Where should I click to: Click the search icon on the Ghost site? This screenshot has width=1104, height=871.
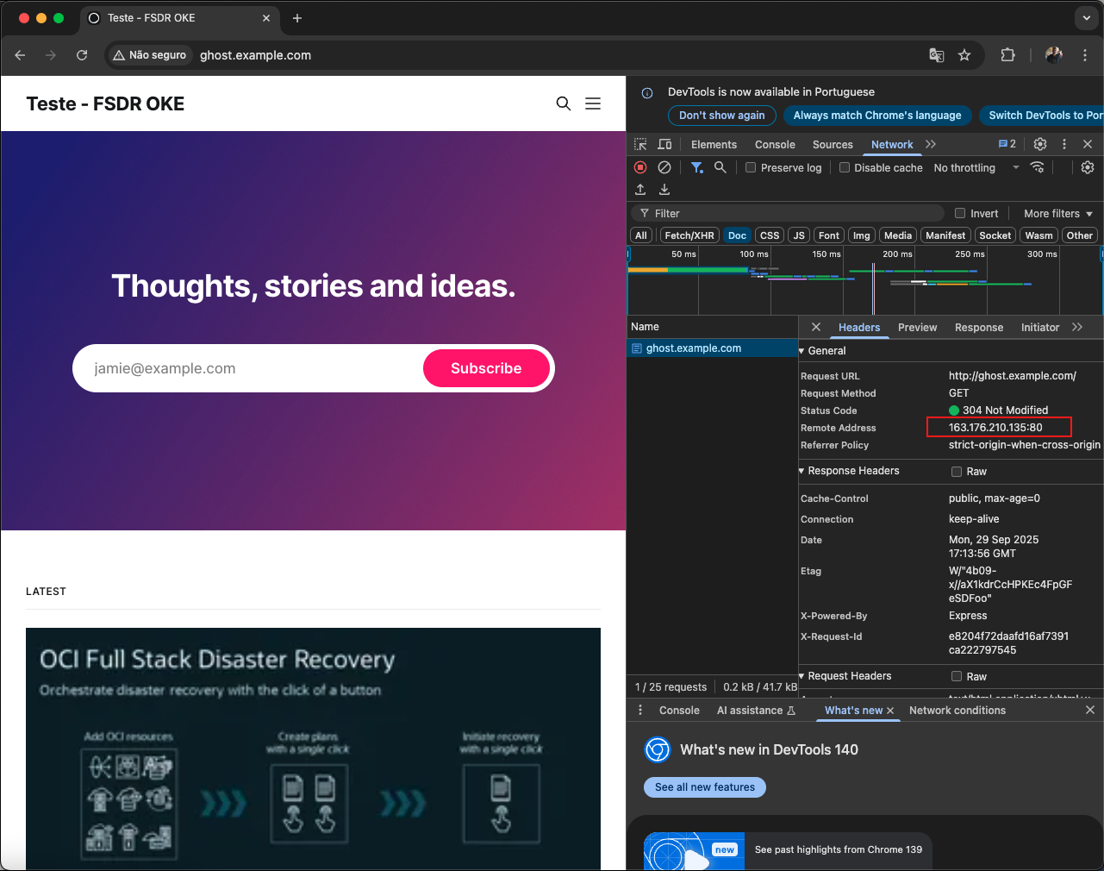(x=563, y=103)
